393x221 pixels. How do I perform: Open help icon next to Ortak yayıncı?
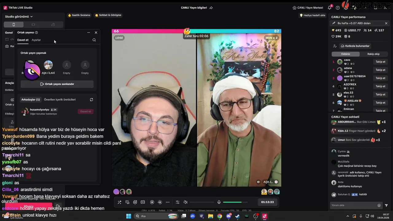[37, 33]
